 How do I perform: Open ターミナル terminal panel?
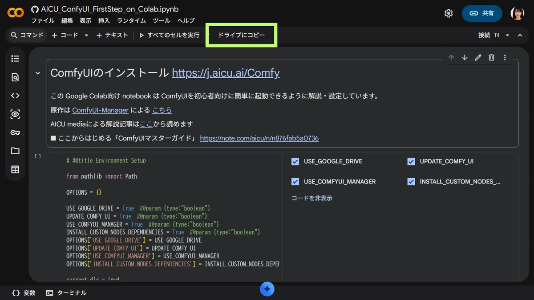click(x=66, y=293)
